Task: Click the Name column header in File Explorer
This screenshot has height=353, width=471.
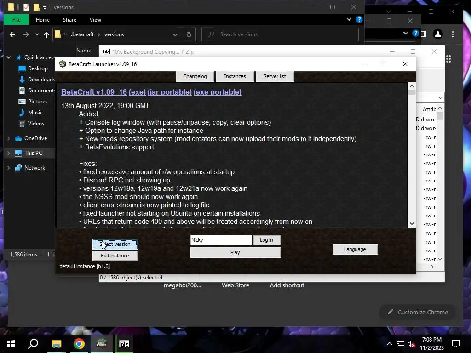Action: pyautogui.click(x=84, y=51)
